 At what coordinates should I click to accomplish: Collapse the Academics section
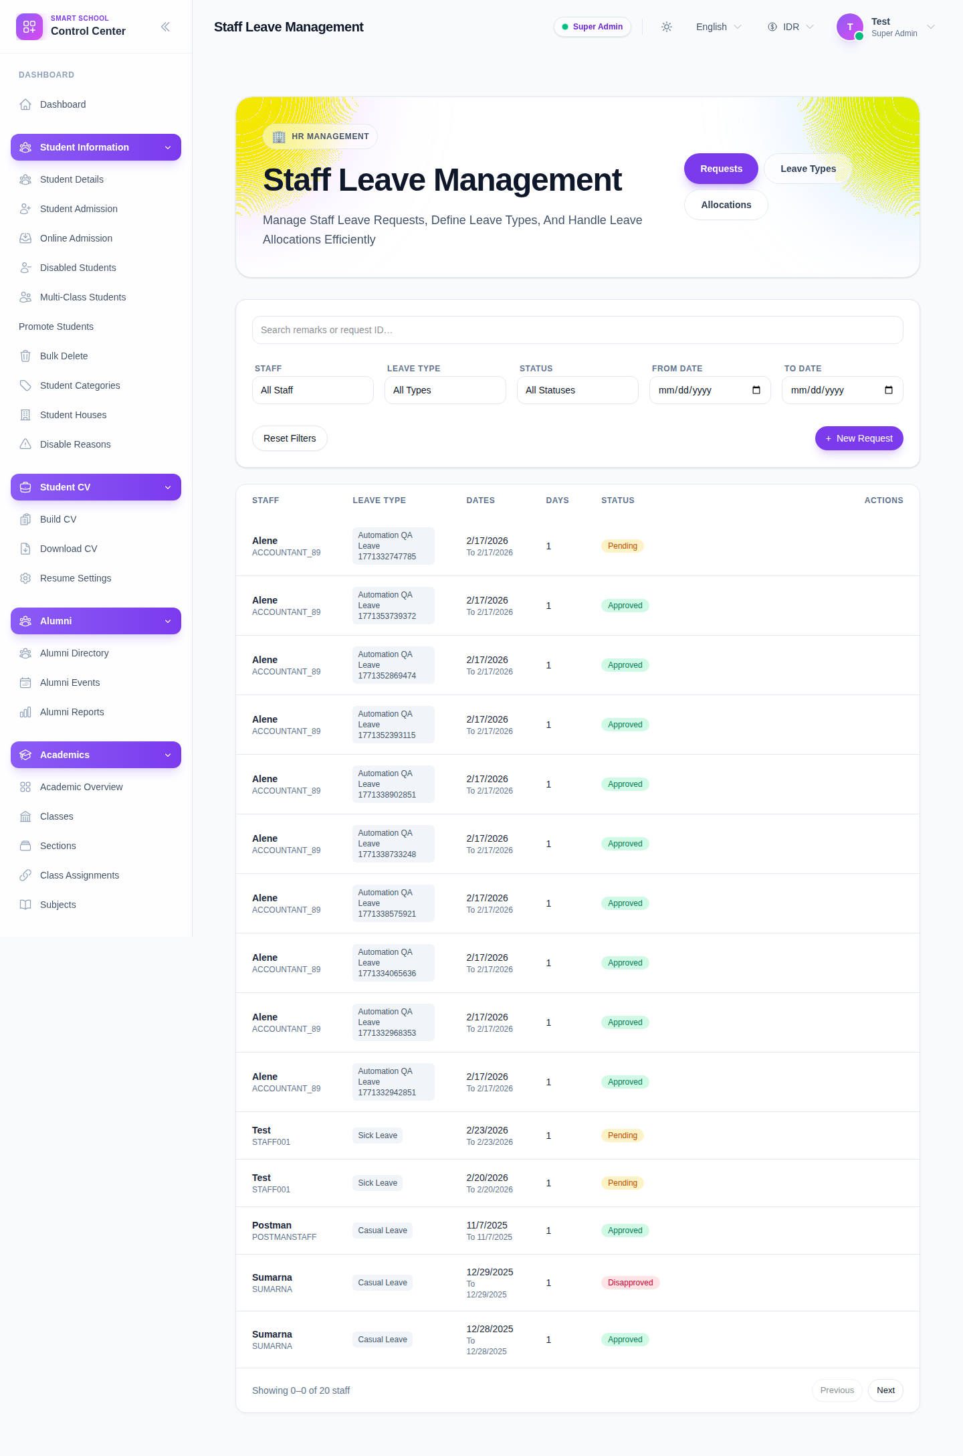point(96,755)
